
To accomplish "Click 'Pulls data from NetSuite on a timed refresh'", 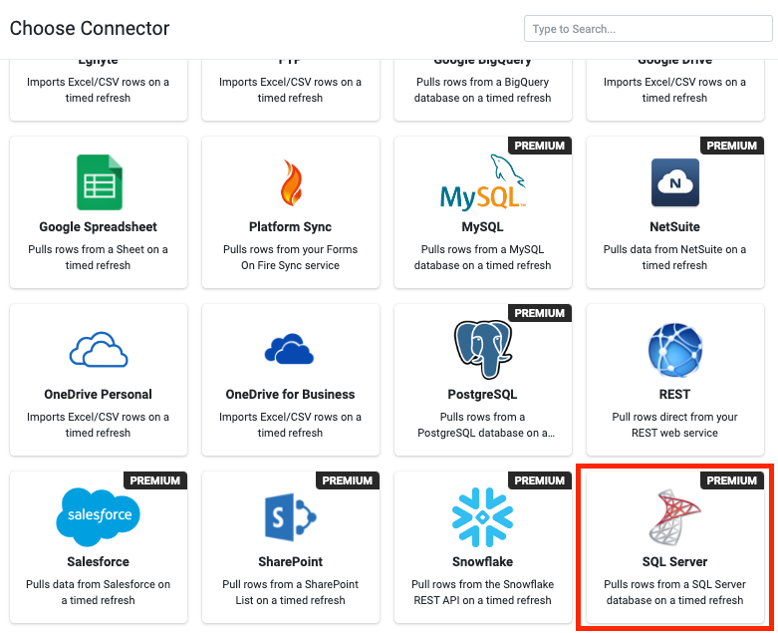I will [674, 257].
